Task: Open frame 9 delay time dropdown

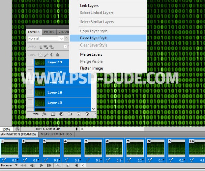Action: (182, 160)
